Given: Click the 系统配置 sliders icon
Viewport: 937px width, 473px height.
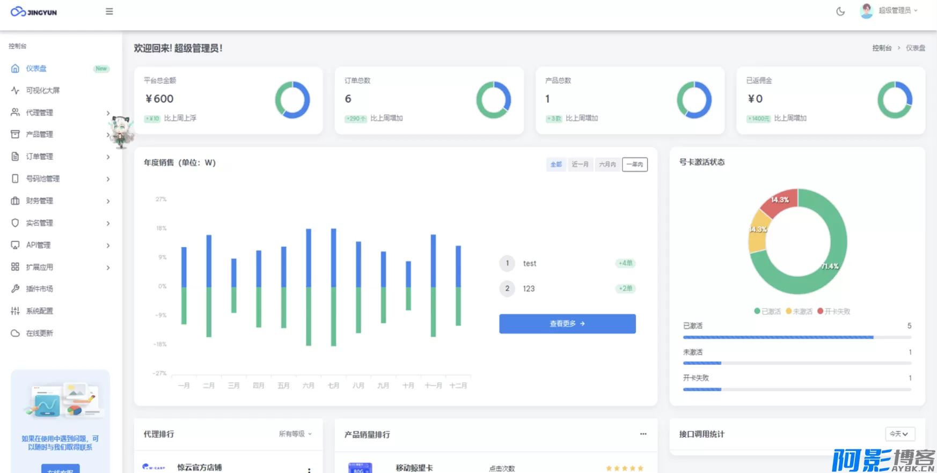Looking at the screenshot, I should coord(15,311).
